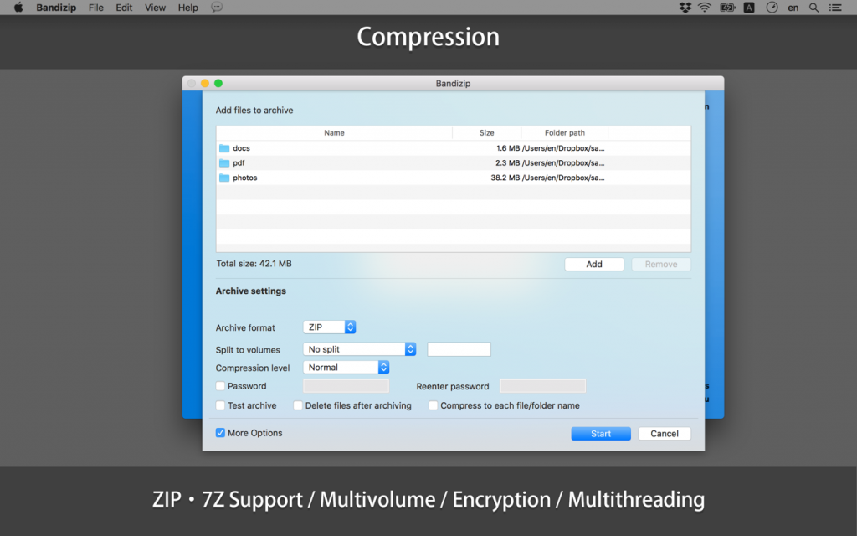Click the docs folder icon
Screen dimensions: 857x536
(x=223, y=148)
